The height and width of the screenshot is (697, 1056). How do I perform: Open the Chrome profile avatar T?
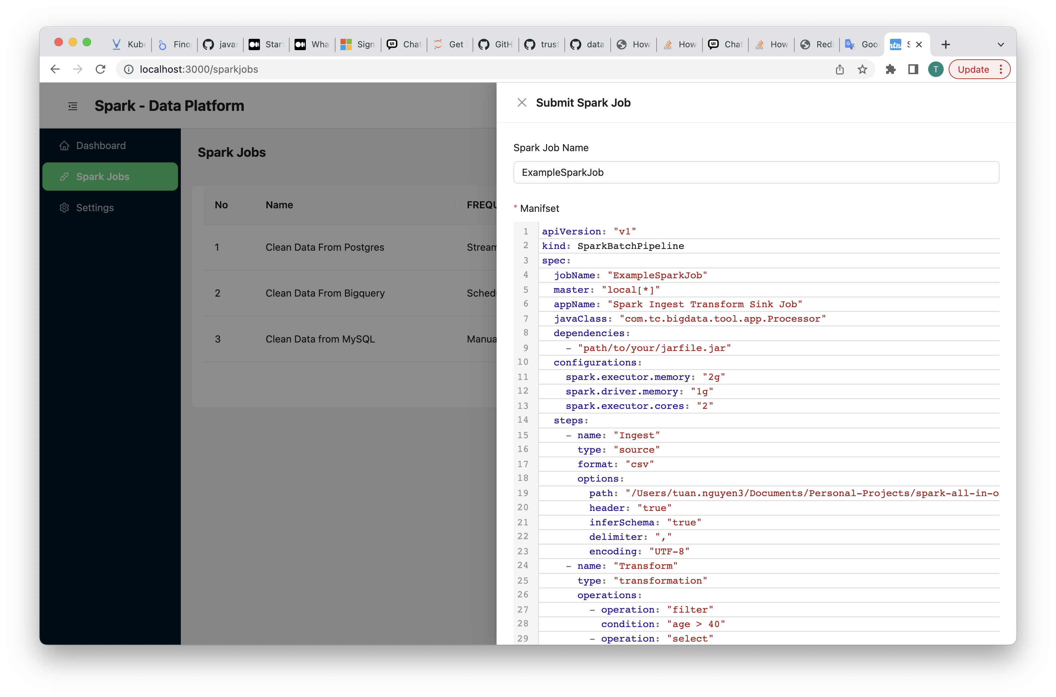click(936, 69)
